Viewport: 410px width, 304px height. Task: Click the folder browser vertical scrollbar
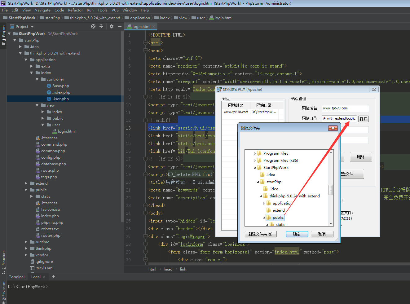click(331, 190)
